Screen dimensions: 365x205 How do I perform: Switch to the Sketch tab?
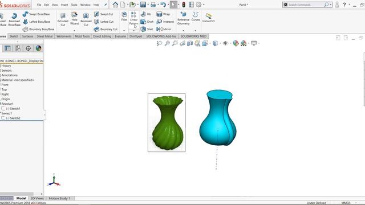14,36
